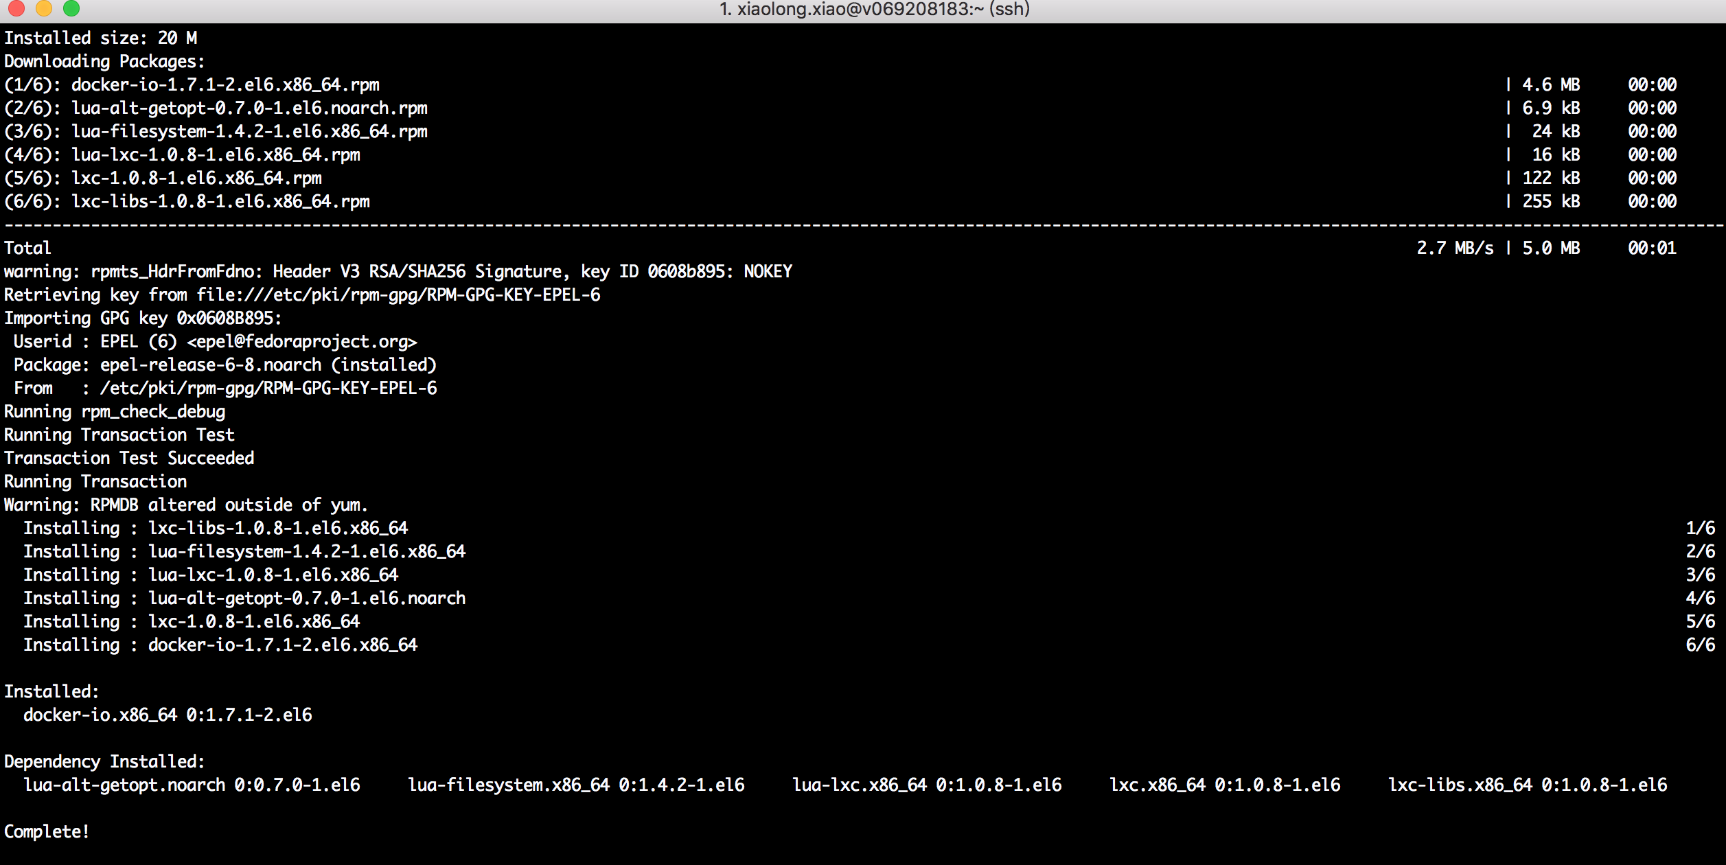This screenshot has height=865, width=1726.
Task: Select lua-filesystem-1.4.2-1.el6.x86_64.rpm download line
Action: 216,132
